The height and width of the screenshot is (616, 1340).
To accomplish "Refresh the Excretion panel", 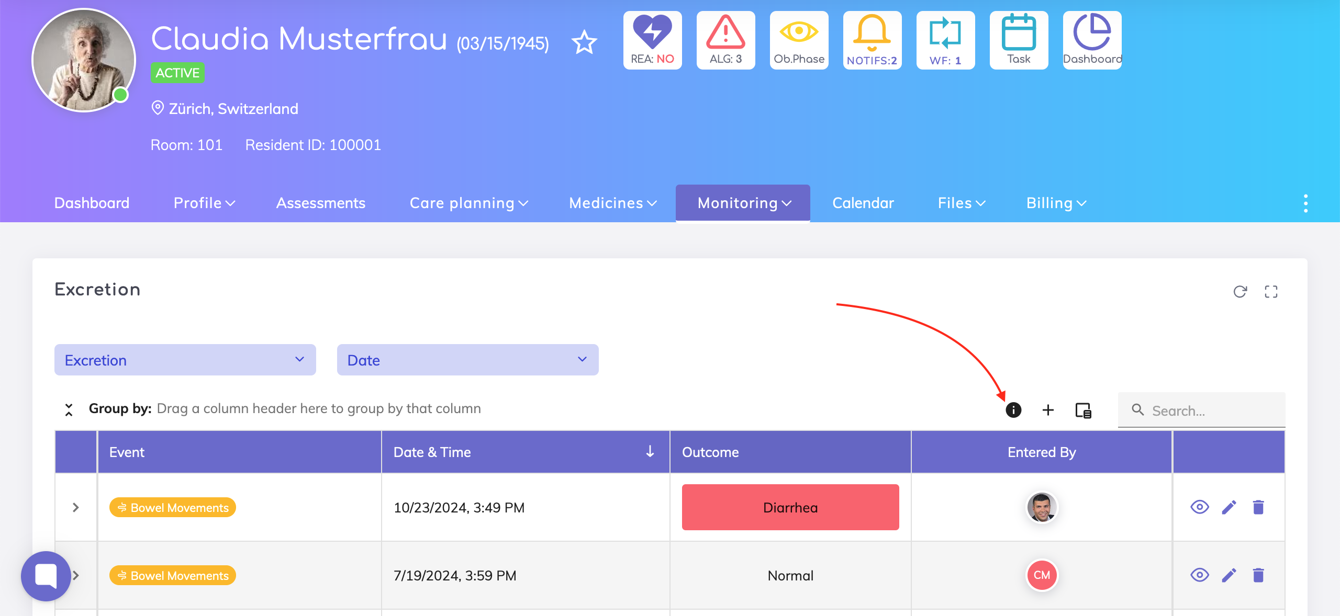I will click(1240, 292).
